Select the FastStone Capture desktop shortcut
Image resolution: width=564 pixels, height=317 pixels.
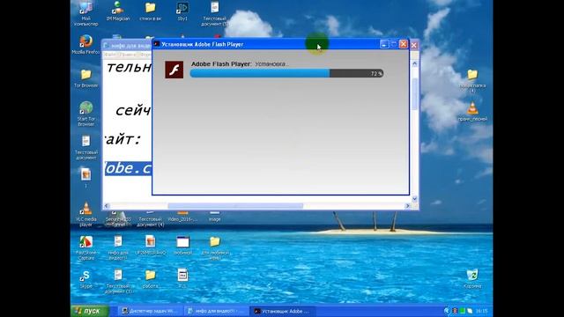point(86,242)
